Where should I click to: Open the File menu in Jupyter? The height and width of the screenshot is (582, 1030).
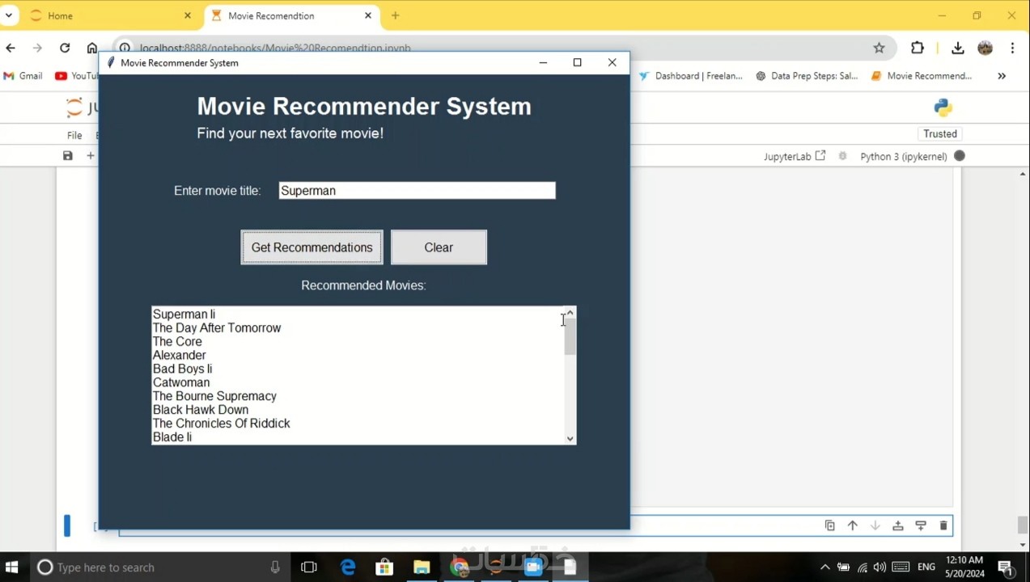(x=74, y=135)
